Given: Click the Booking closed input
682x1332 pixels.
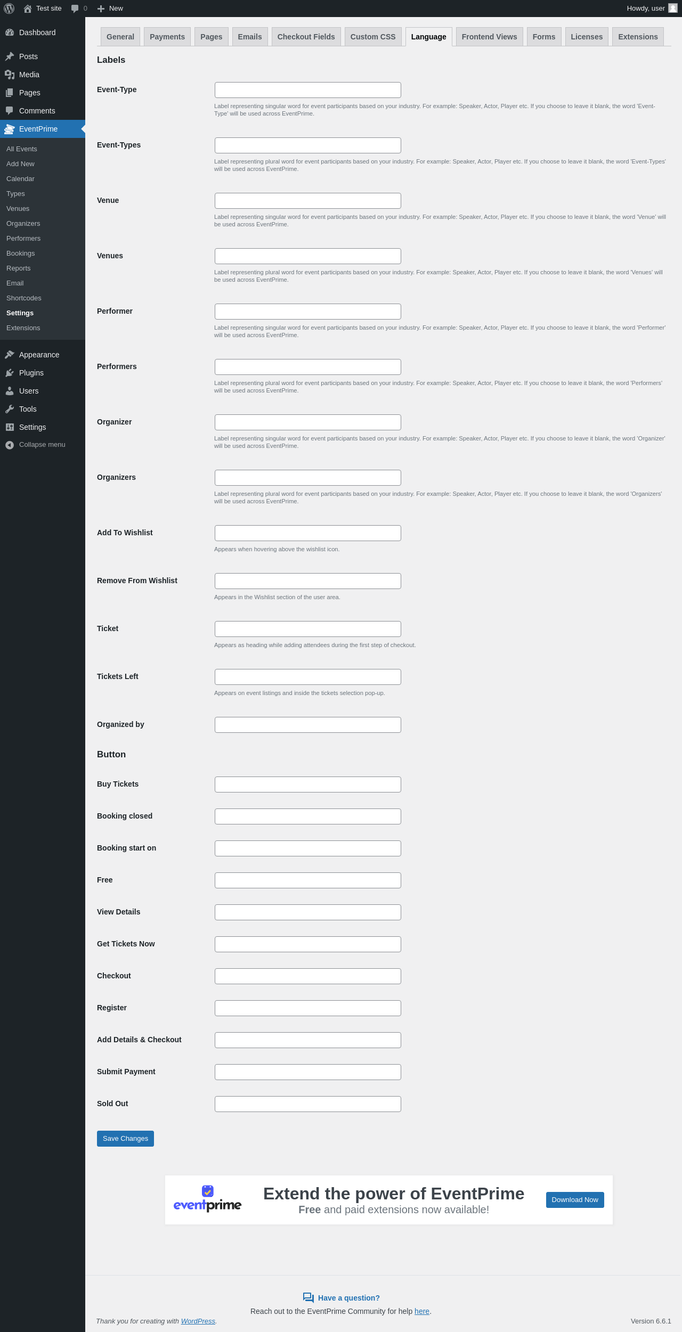Looking at the screenshot, I should tap(308, 816).
